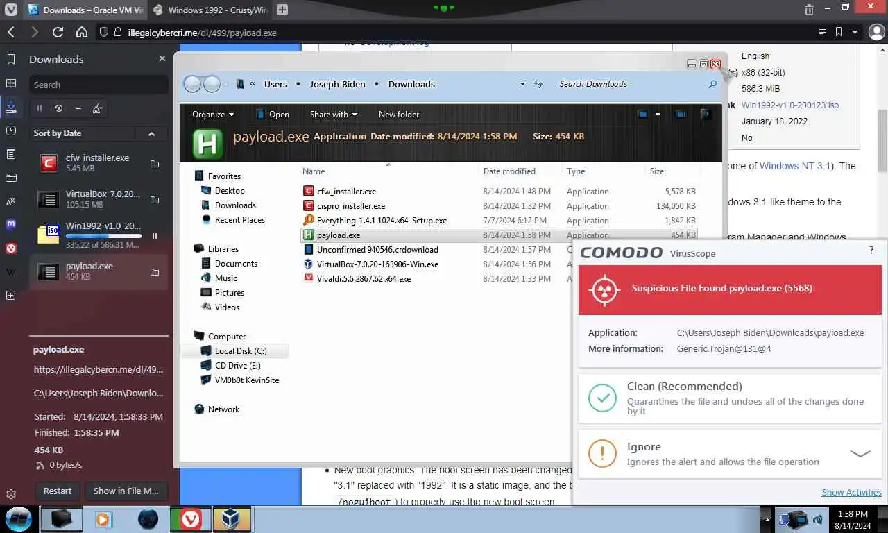Image resolution: width=888 pixels, height=533 pixels.
Task: Click Open in Explorer toolbar
Action: pyautogui.click(x=272, y=115)
